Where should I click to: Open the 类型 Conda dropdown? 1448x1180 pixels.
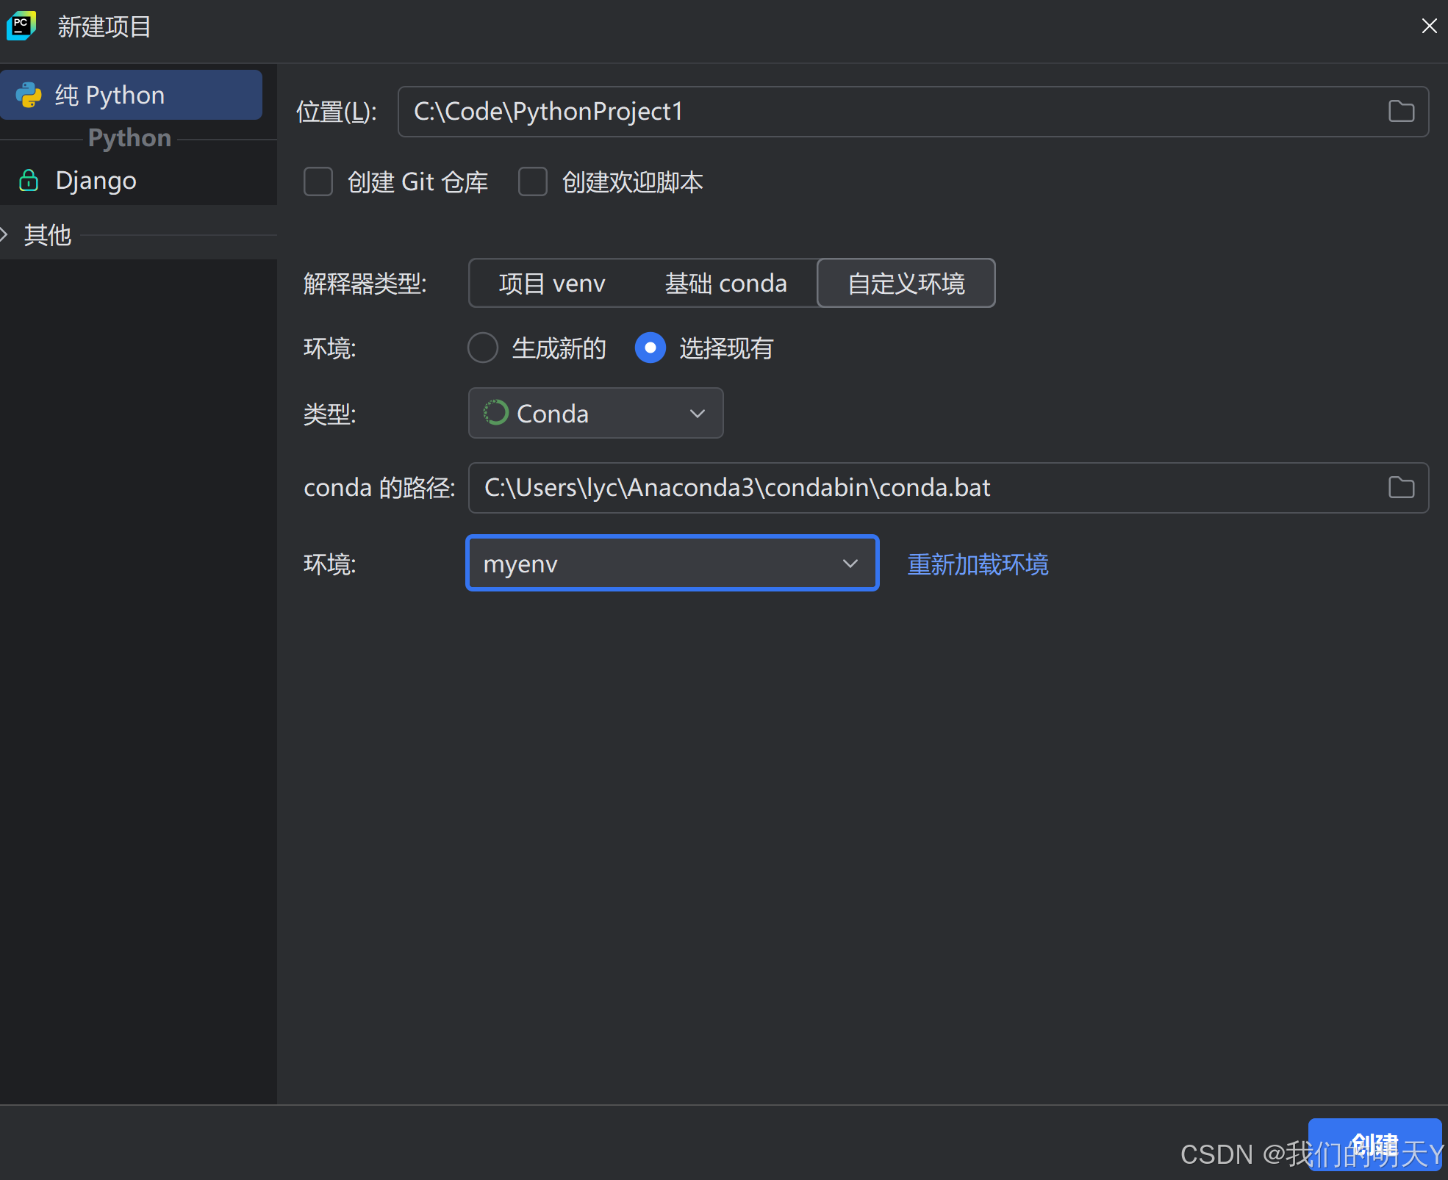click(x=697, y=413)
